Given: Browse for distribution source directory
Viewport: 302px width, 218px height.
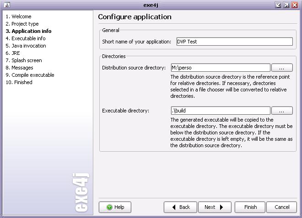Looking at the screenshot, I should pyautogui.click(x=282, y=68).
